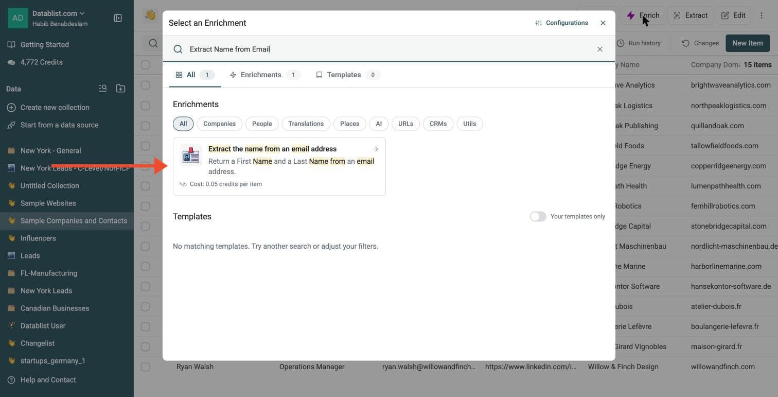778x397 pixels.
Task: Click the New Item button
Action: (748, 43)
